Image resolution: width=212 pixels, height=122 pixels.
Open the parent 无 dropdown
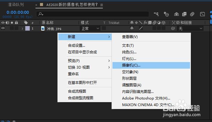coord(190,28)
